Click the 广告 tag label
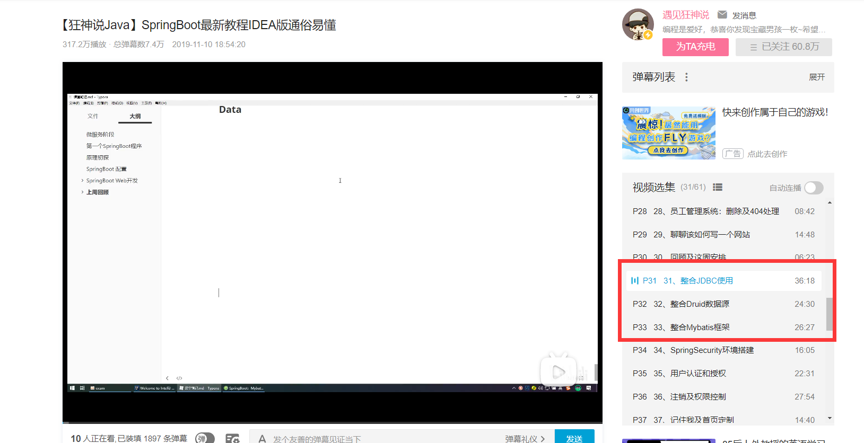 (x=732, y=154)
